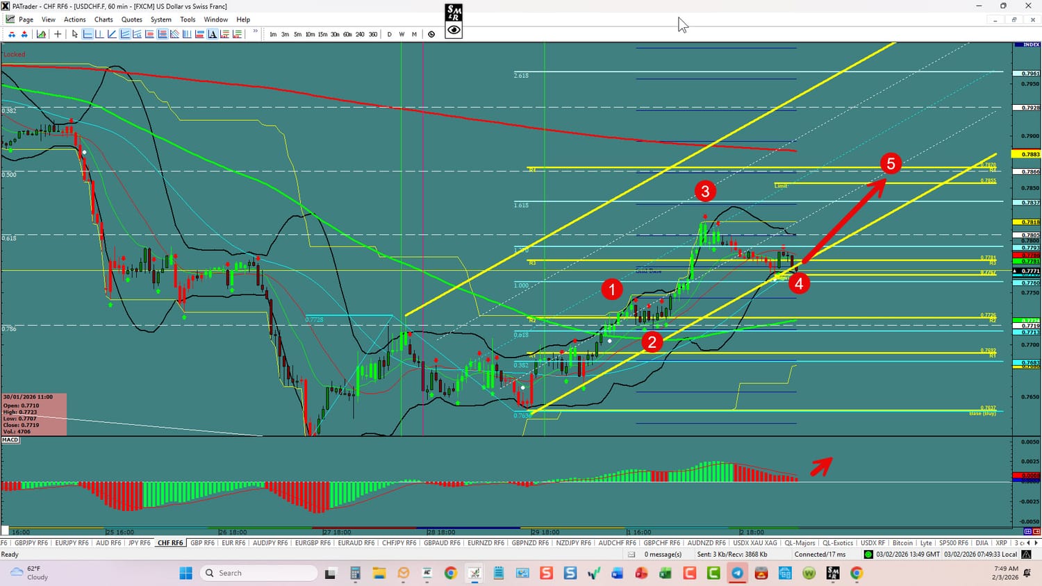Go to the Bitcoin tab

[x=902, y=543]
